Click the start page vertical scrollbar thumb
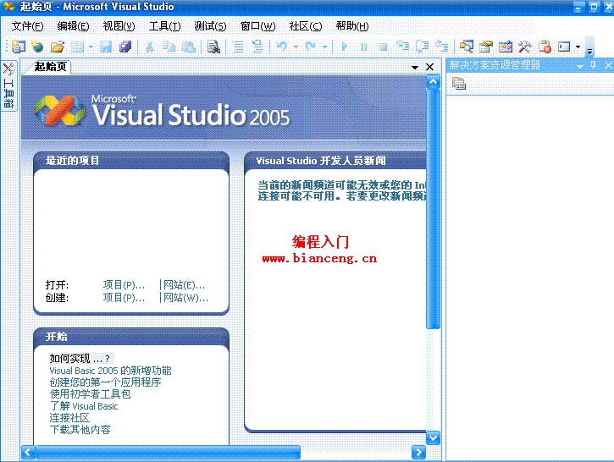 (433, 209)
